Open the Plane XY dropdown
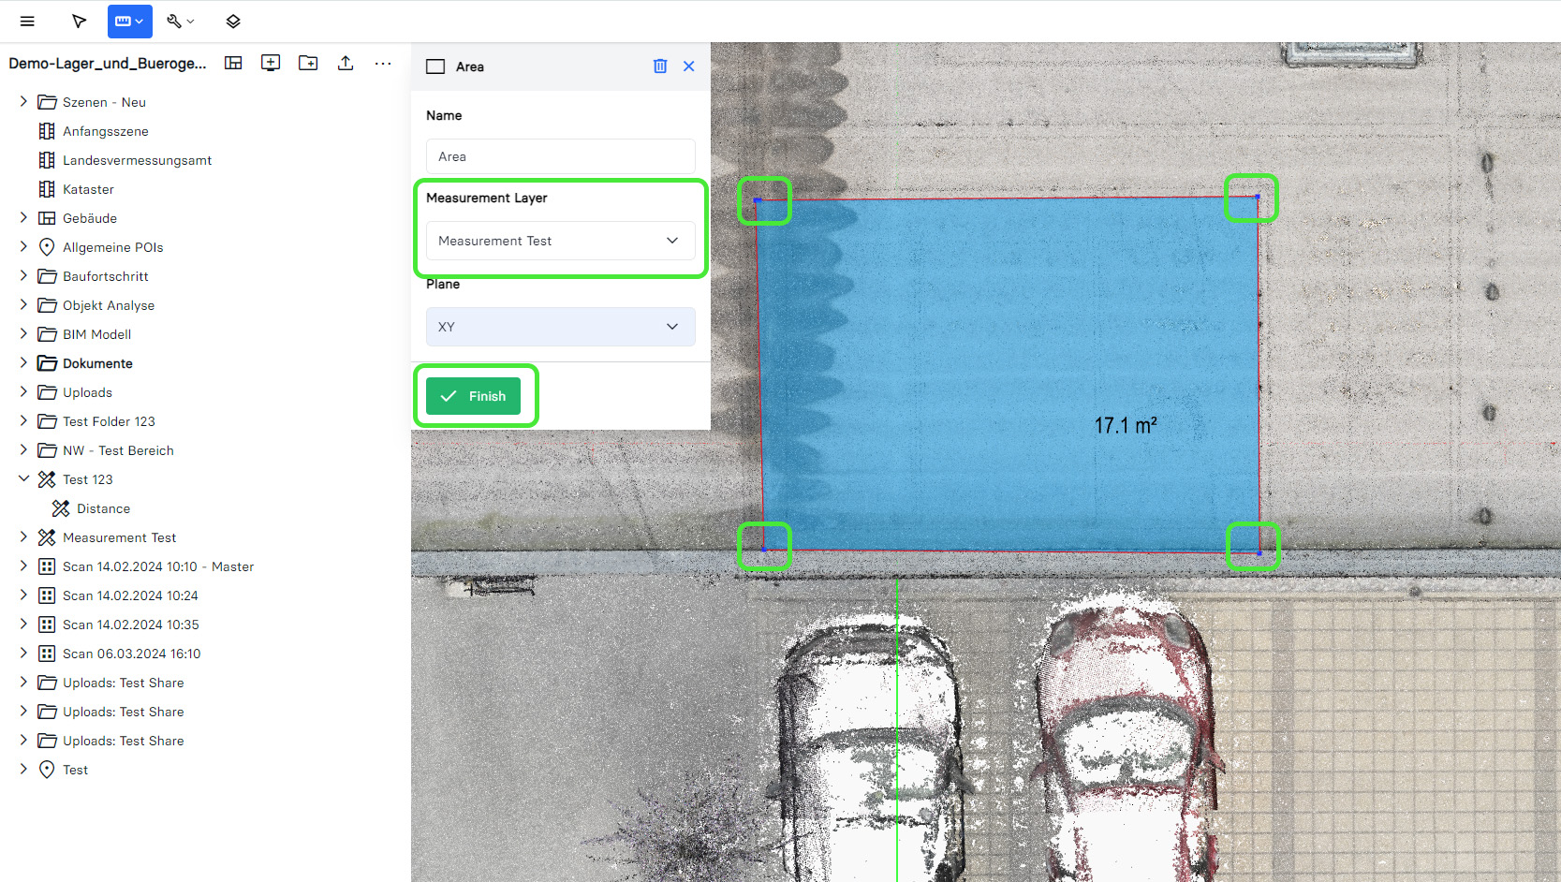Image resolution: width=1561 pixels, height=882 pixels. coord(560,327)
